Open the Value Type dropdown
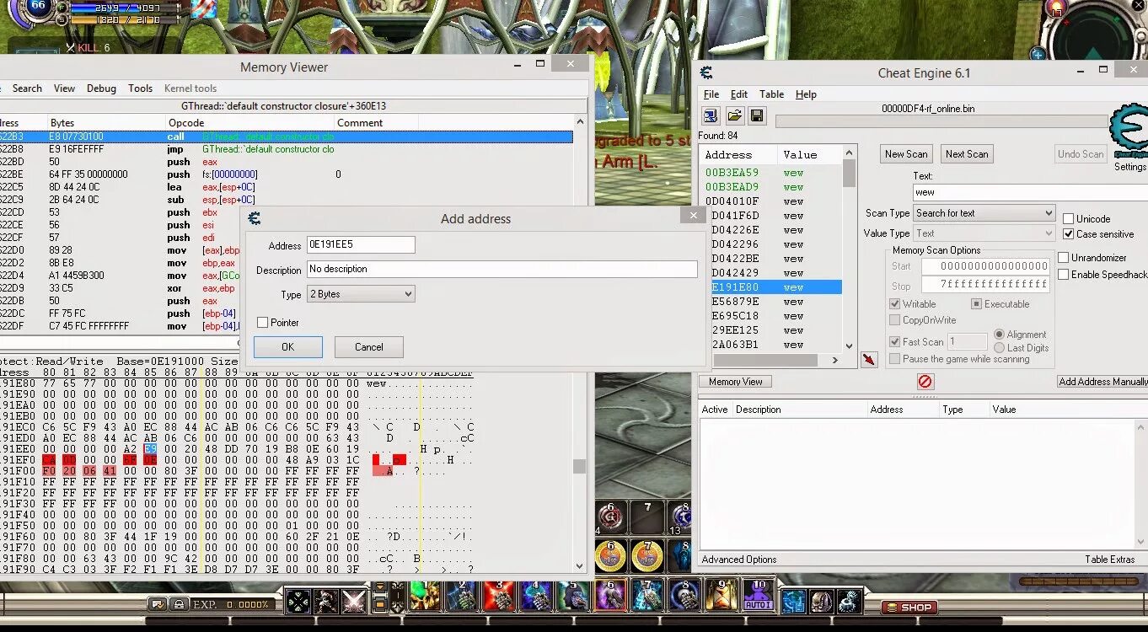1148x632 pixels. 984,233
